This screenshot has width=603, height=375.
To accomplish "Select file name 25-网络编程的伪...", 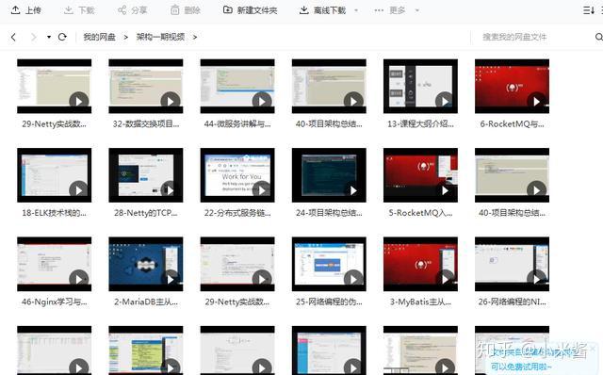I will pos(329,302).
